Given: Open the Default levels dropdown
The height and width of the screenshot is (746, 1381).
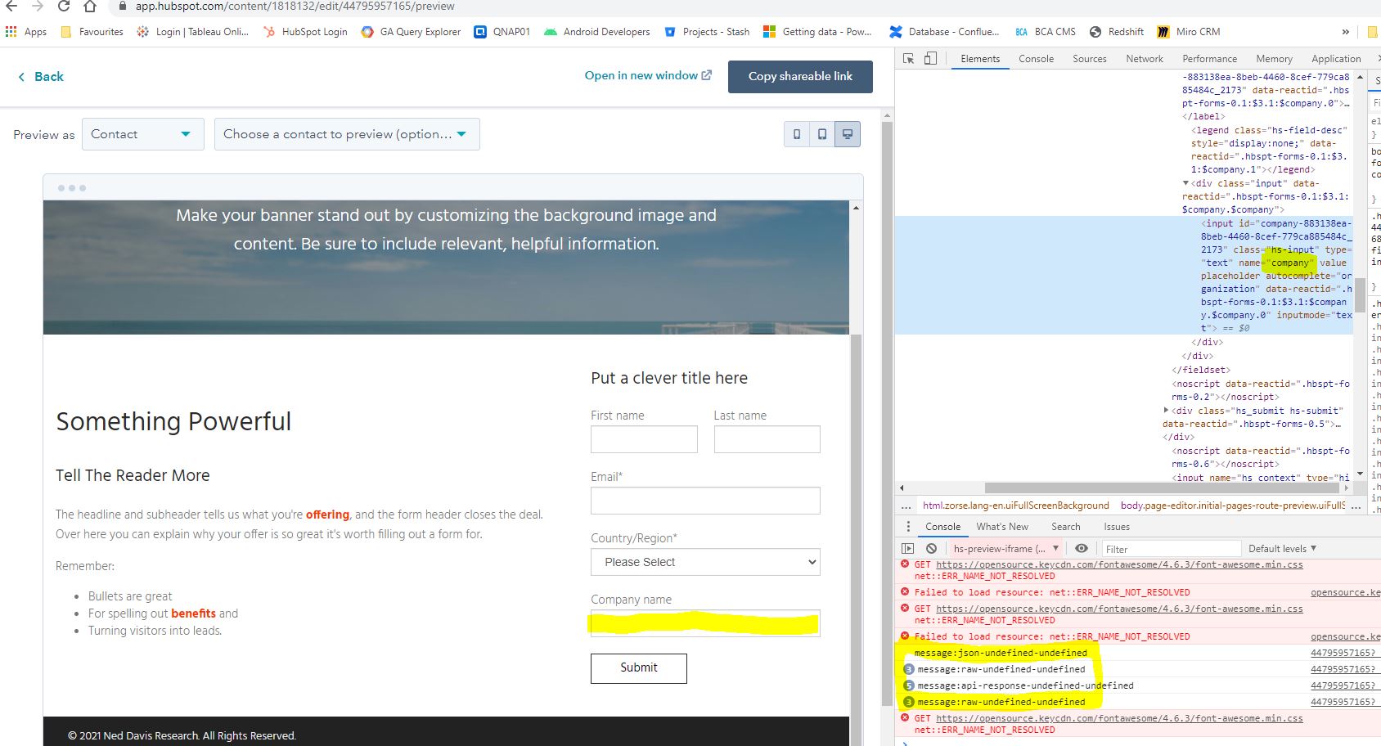Looking at the screenshot, I should coord(1282,549).
